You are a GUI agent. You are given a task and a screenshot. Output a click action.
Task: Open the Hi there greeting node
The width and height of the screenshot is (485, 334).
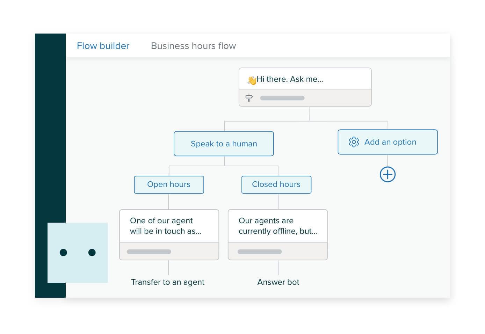point(305,79)
